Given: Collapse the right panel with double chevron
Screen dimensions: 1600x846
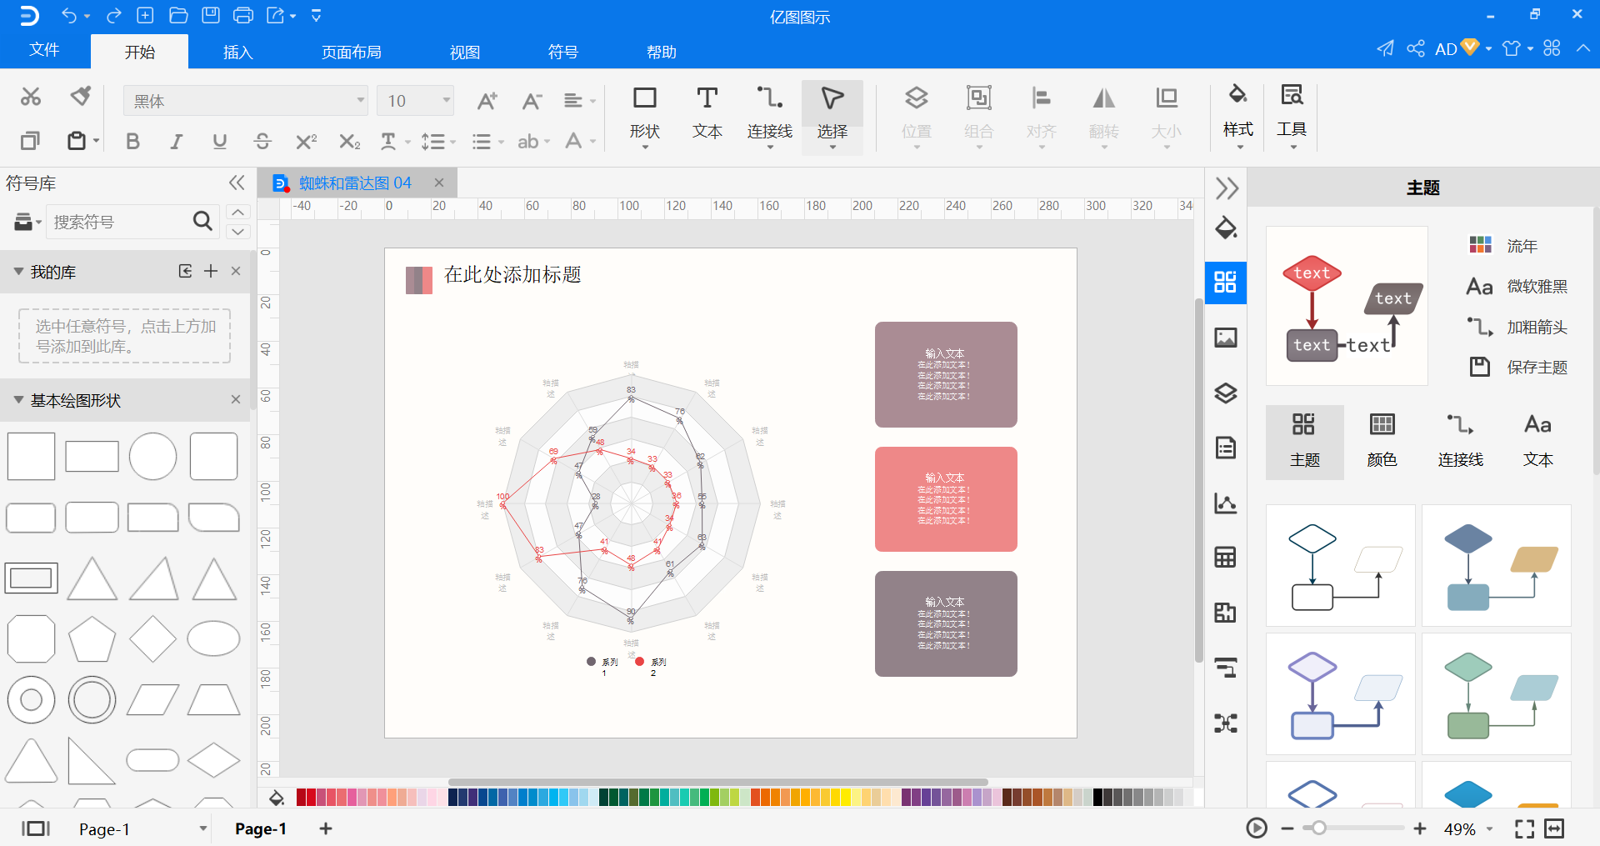Looking at the screenshot, I should pos(1226,188).
